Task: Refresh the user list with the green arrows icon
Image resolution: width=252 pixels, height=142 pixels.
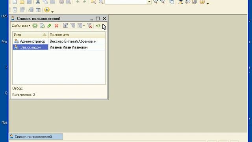Action: click(98, 26)
